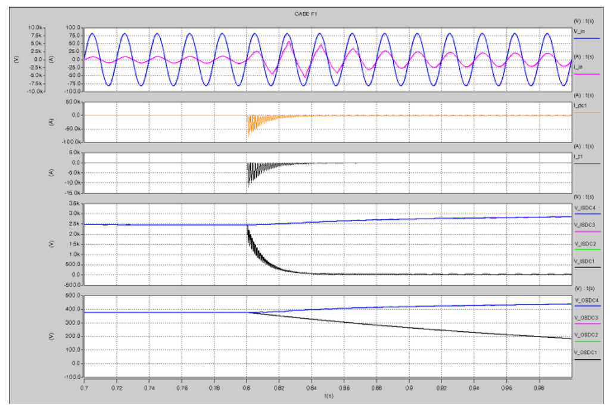Click the magenta I_in legend color line

(x=587, y=74)
